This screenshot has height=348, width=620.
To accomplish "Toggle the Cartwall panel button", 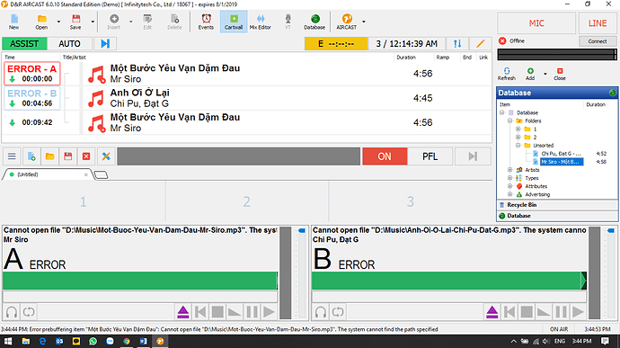I will (x=234, y=22).
